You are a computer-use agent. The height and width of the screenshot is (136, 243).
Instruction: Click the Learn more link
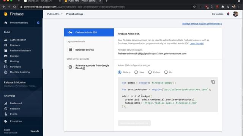pos(197,43)
